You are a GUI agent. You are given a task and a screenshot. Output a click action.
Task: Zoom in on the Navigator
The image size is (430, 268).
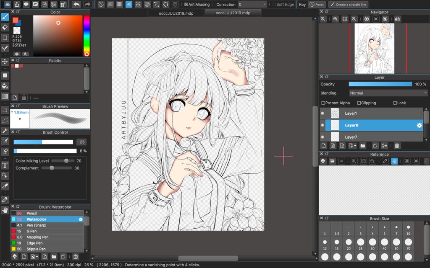(x=336, y=19)
